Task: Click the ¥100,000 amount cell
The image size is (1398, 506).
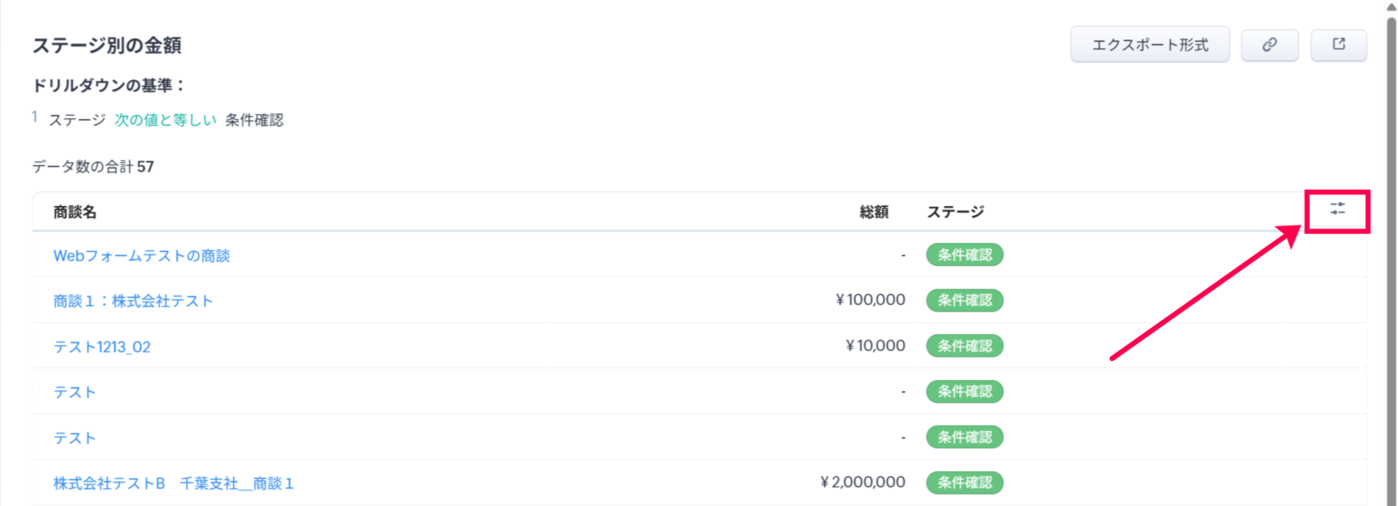Action: [870, 301]
